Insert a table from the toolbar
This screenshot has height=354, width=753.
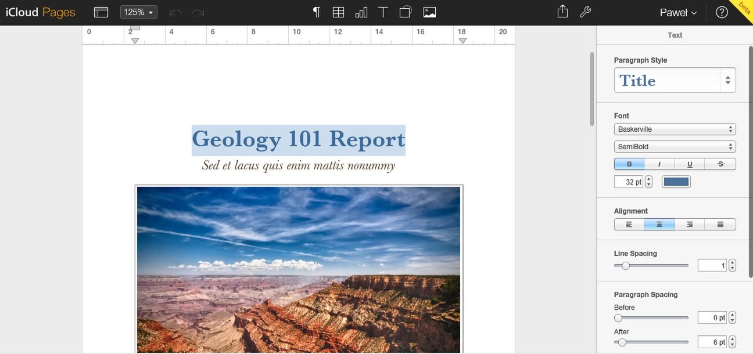coord(338,12)
